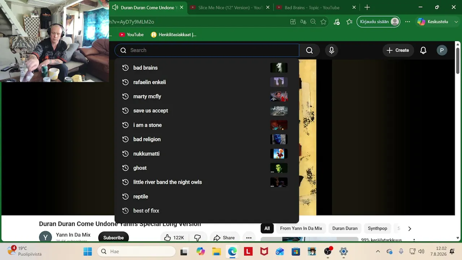The height and width of the screenshot is (260, 462).
Task: Open a new browser tab
Action: click(367, 7)
